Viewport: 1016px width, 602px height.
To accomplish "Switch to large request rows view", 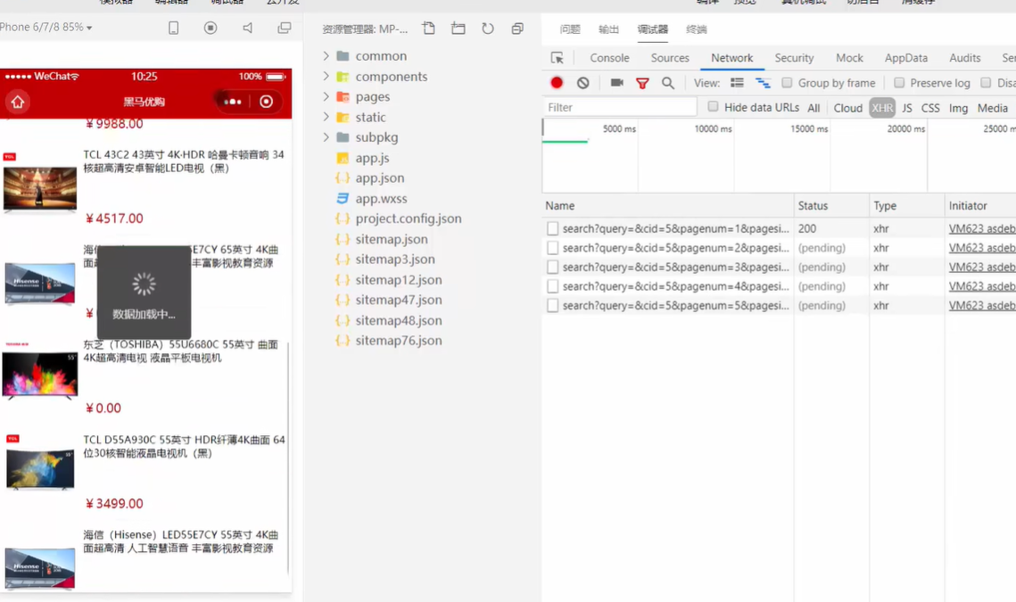I will (738, 83).
